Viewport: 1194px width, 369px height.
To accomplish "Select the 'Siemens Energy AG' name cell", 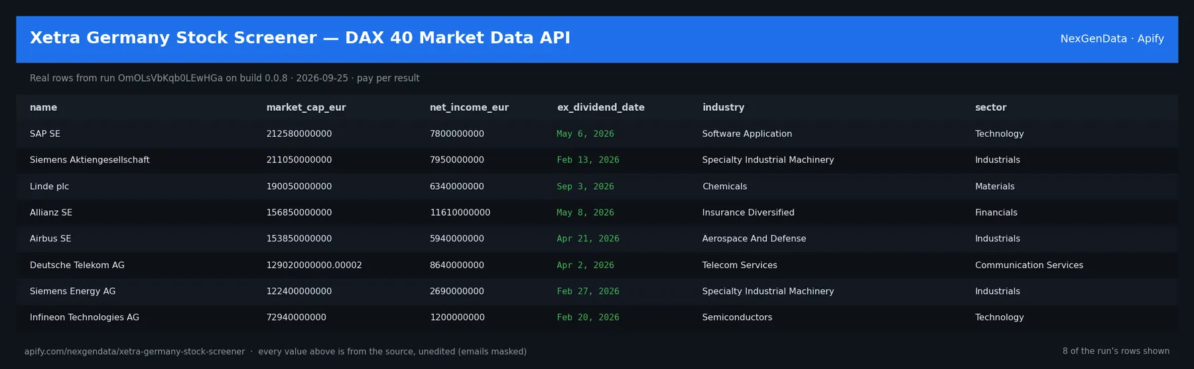I will click(72, 291).
